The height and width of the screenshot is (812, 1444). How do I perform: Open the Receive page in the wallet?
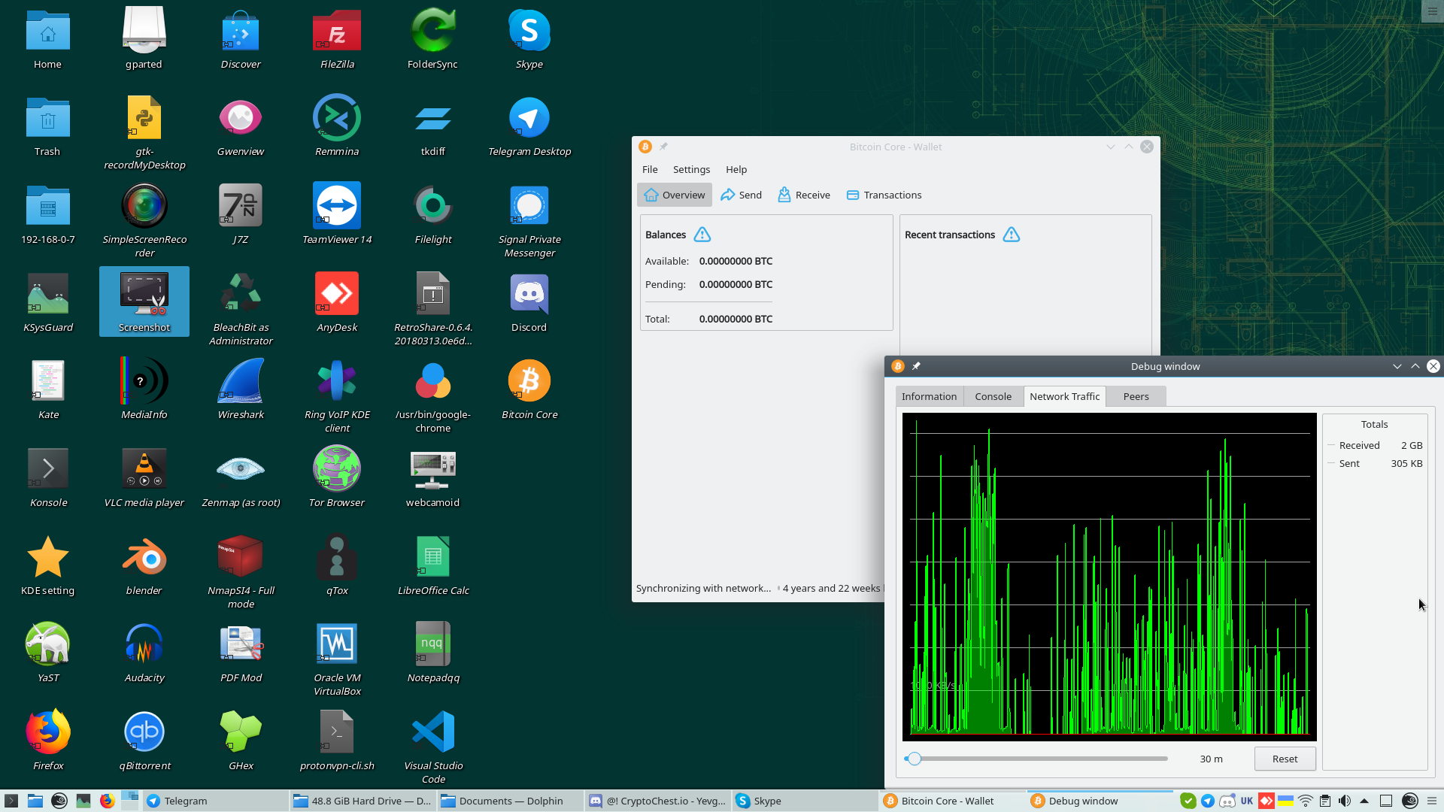[x=803, y=195]
